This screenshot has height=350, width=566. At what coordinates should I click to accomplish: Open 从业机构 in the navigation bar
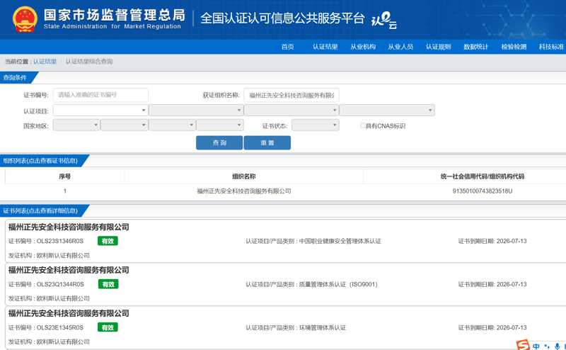(363, 47)
